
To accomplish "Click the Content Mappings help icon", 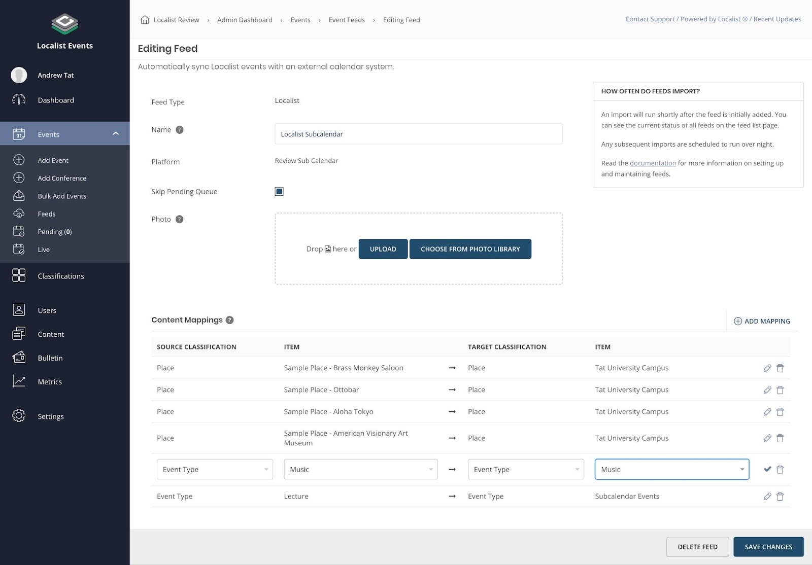I will pyautogui.click(x=230, y=320).
